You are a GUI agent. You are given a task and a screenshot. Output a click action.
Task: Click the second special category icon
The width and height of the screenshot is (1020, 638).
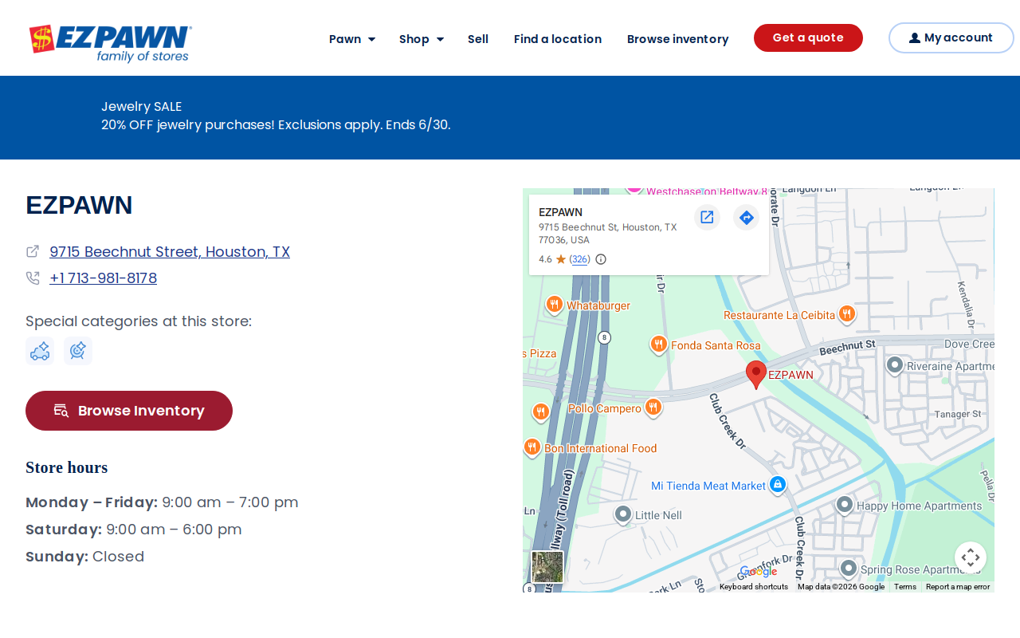(78, 351)
